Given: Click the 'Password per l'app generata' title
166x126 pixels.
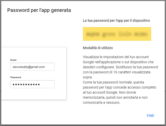Looking at the screenshot, I should coord(39,10).
